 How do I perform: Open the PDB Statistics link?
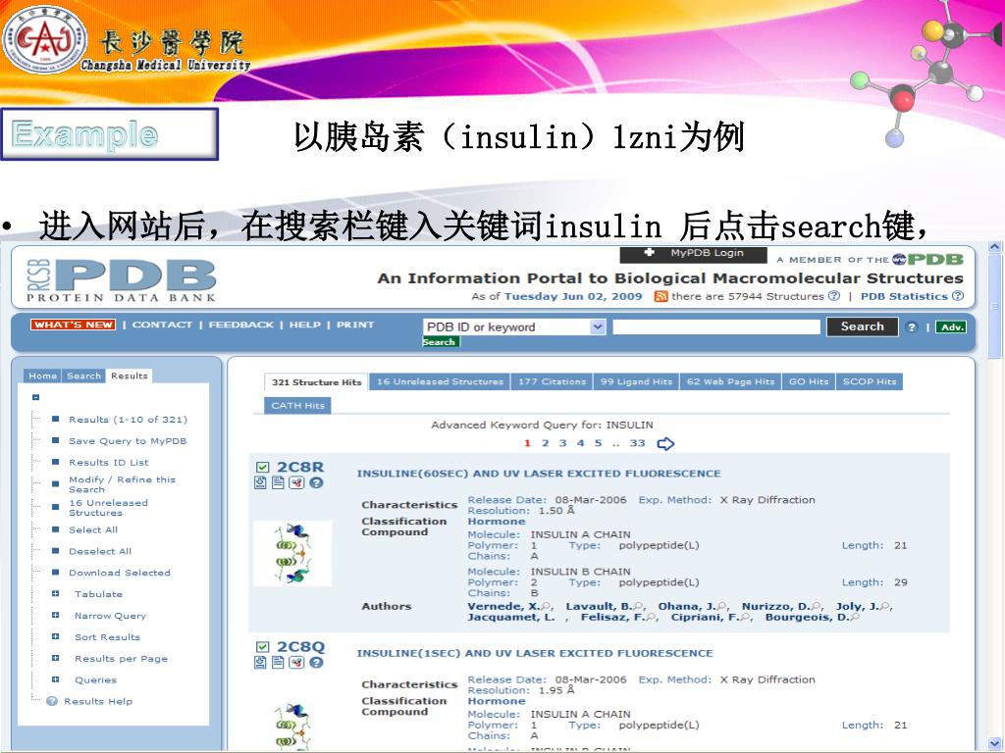coord(904,296)
